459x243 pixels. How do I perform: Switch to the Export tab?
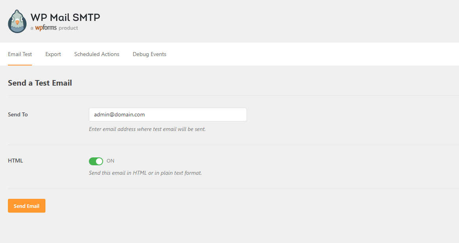coord(53,54)
